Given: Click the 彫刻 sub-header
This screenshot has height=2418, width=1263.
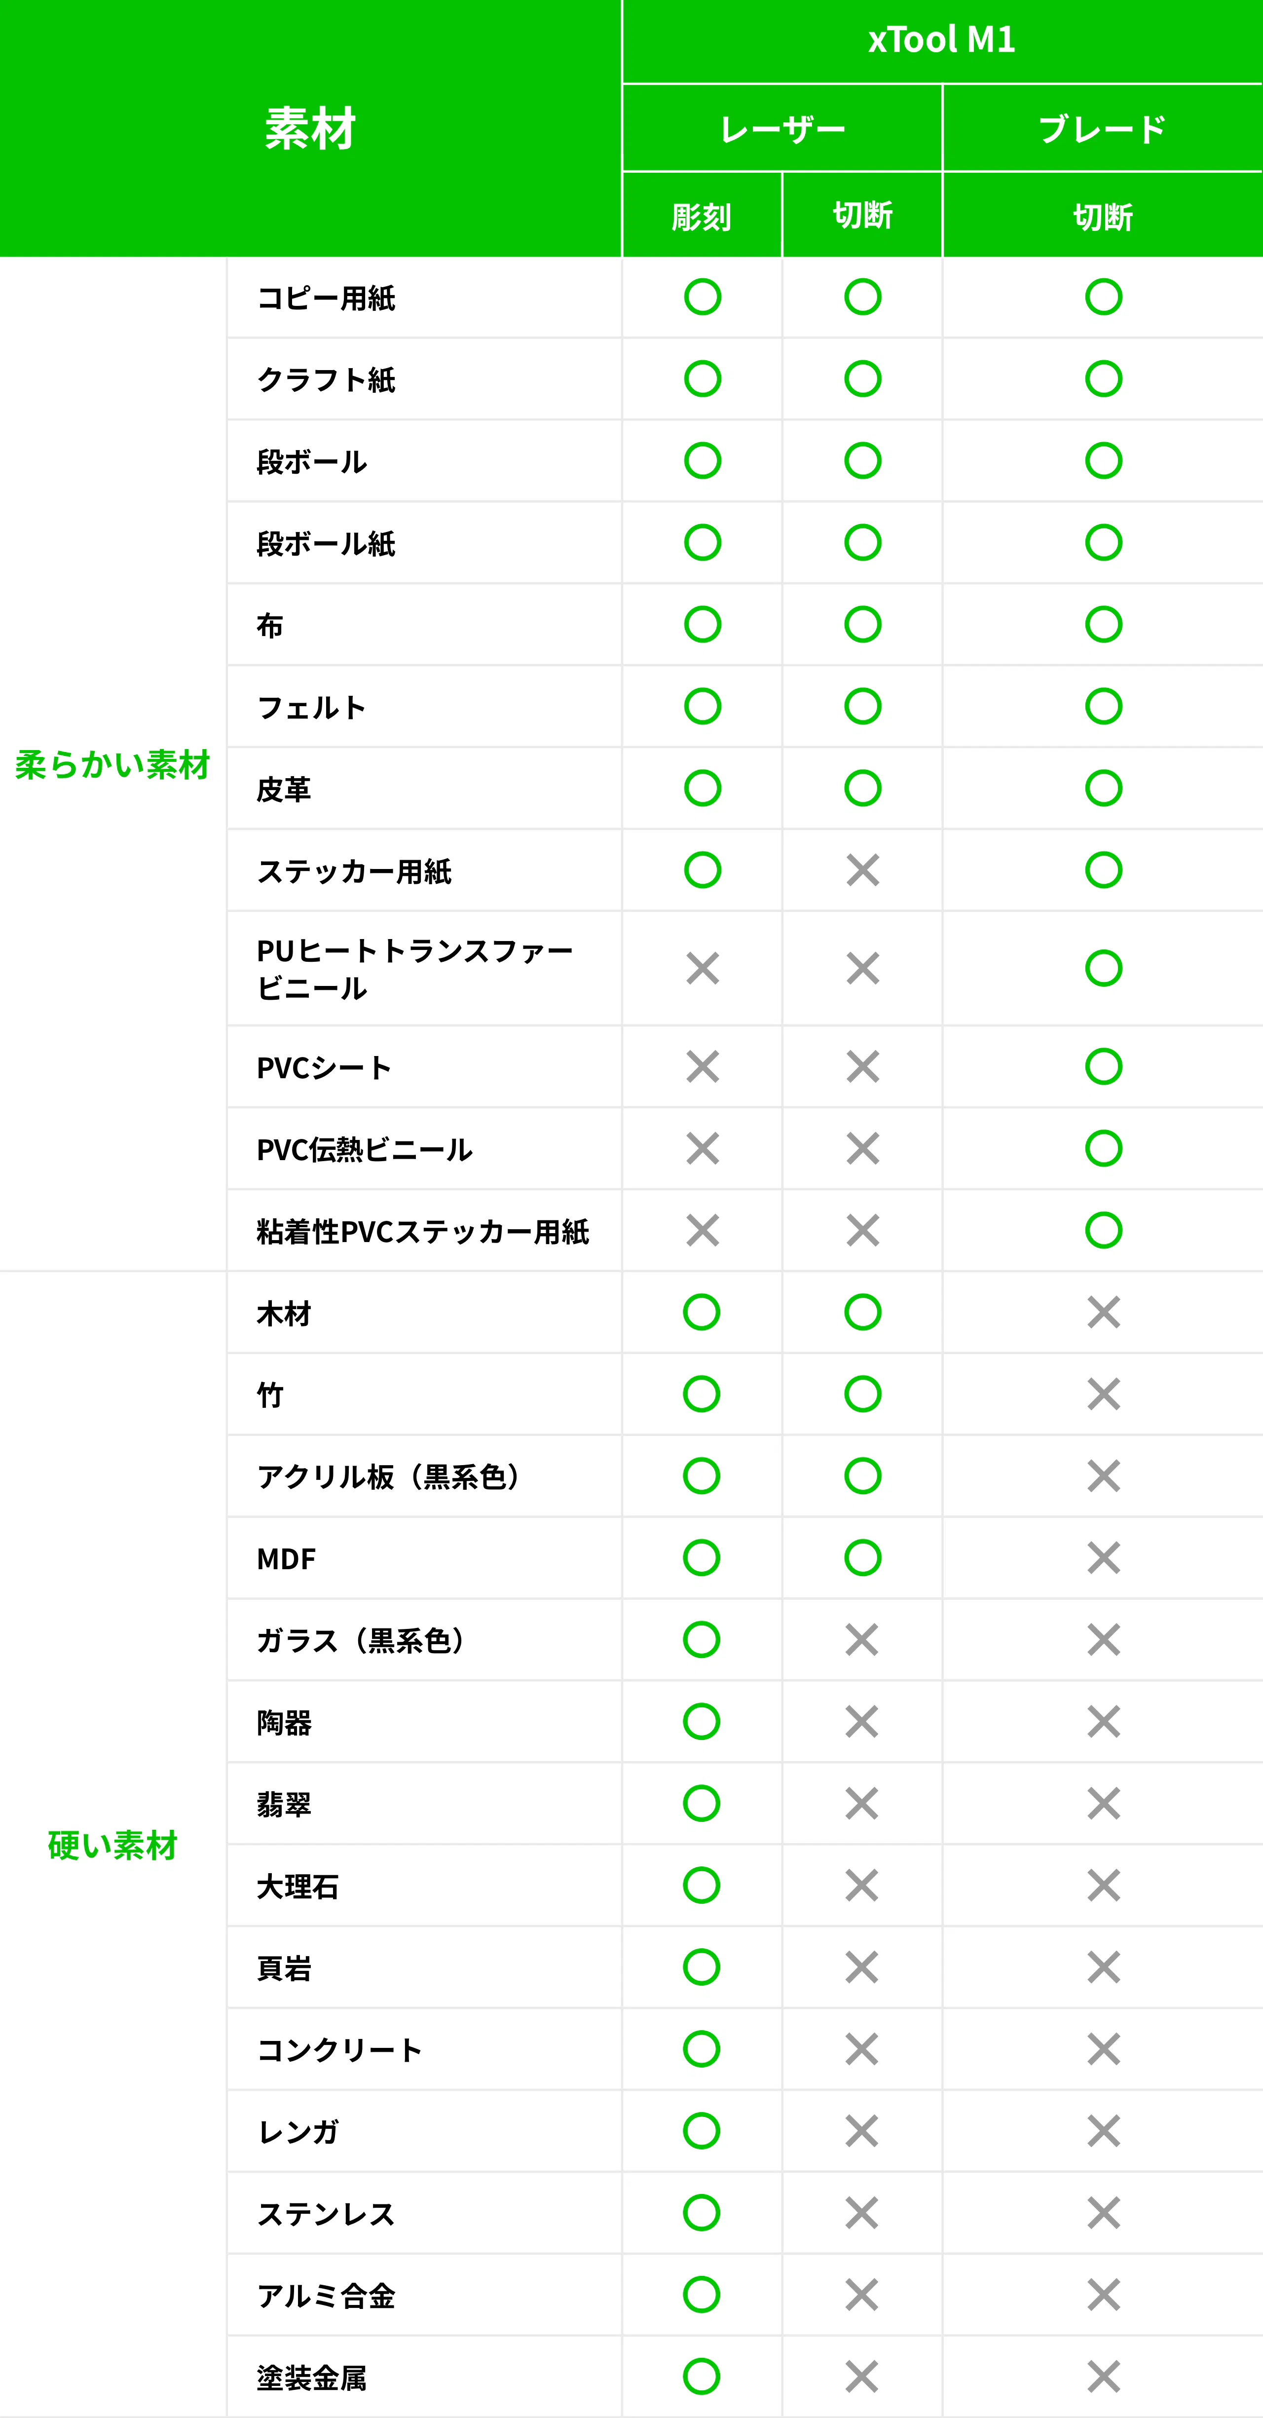Looking at the screenshot, I should tap(701, 217).
